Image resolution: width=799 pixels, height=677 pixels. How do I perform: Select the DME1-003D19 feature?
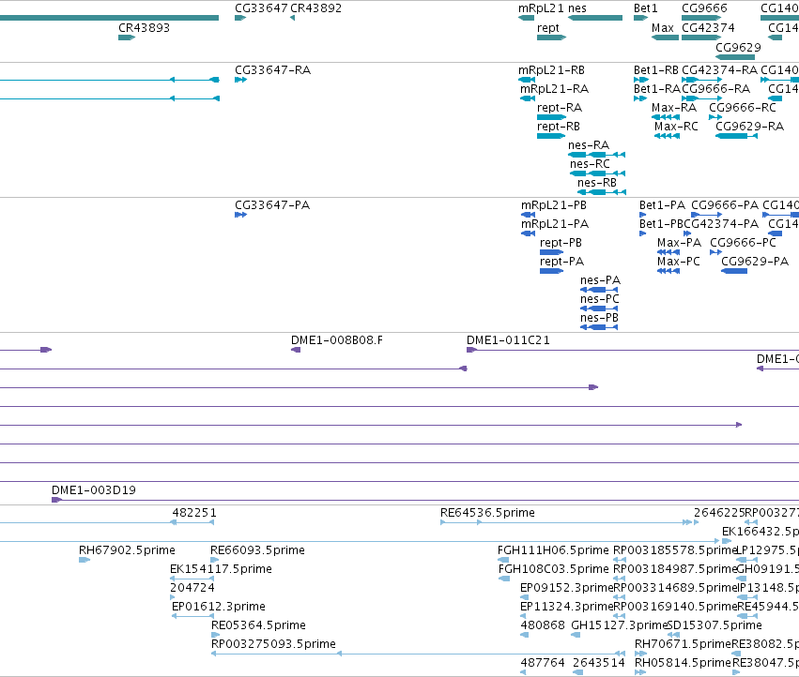(94, 489)
